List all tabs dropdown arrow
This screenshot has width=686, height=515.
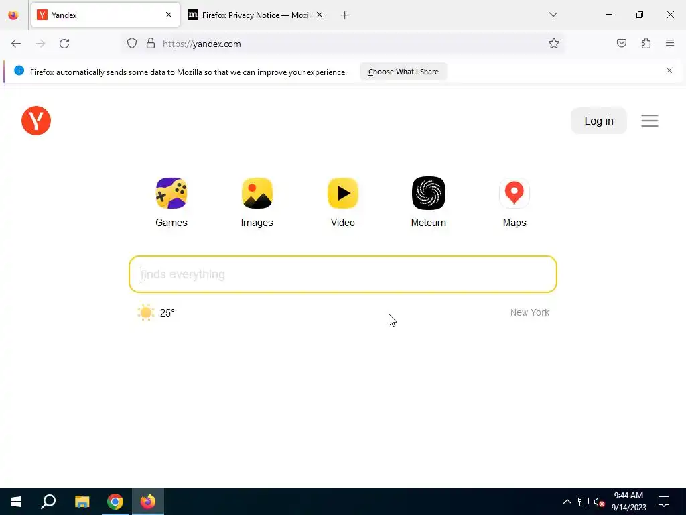[x=553, y=15]
